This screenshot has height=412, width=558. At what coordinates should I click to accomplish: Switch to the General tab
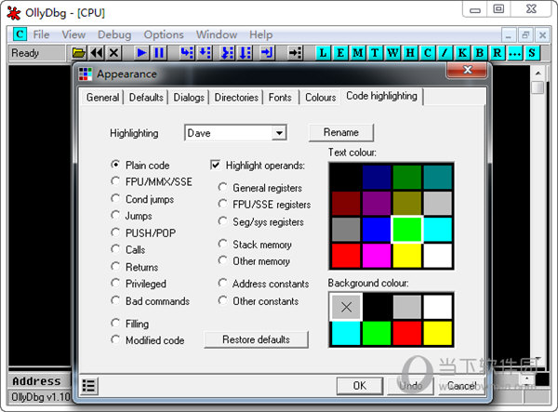(102, 98)
